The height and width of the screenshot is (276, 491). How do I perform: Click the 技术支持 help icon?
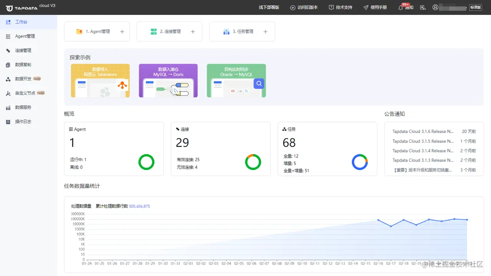pos(331,7)
